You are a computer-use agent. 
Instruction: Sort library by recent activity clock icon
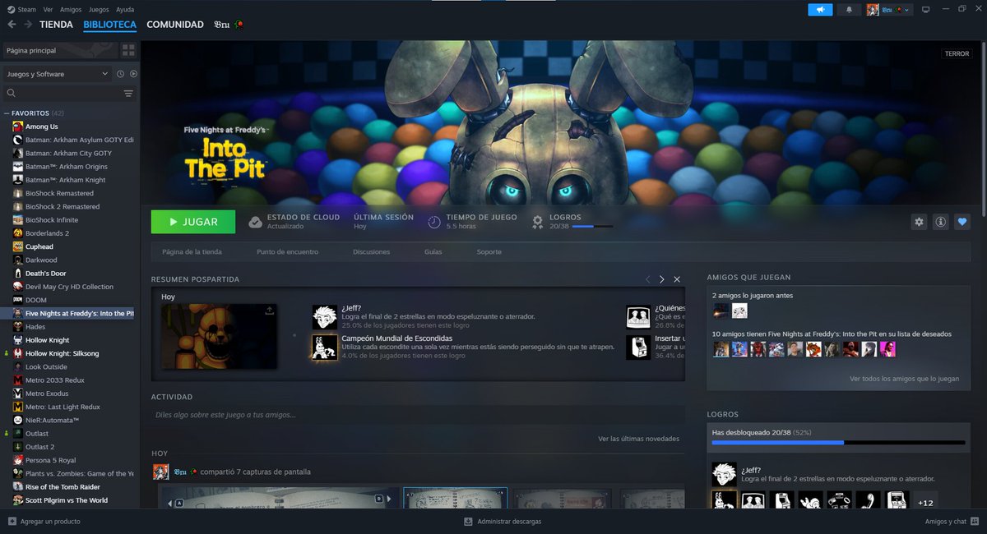120,74
